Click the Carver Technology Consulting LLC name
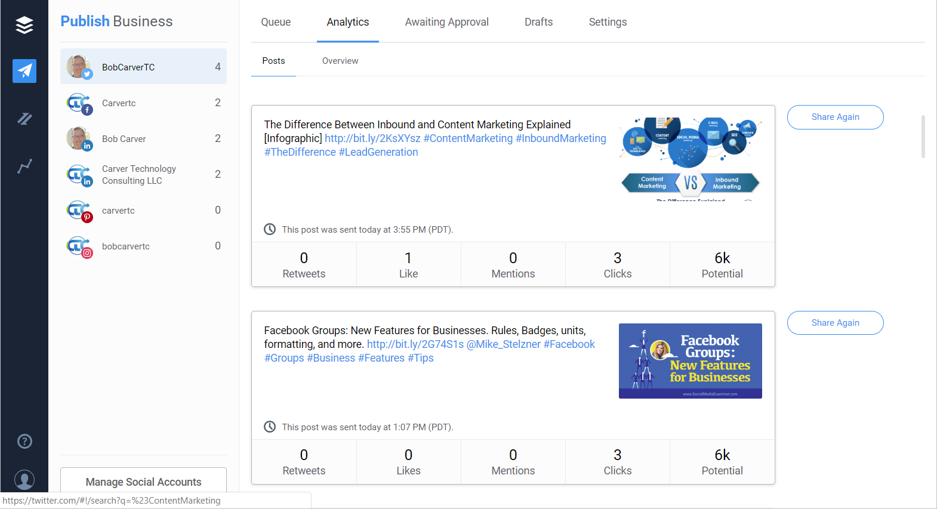937x509 pixels. point(139,175)
